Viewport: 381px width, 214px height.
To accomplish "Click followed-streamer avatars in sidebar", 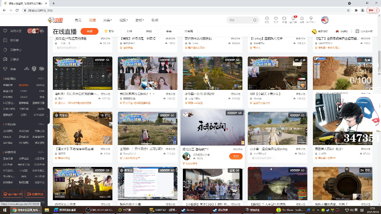I will tap(35, 31).
